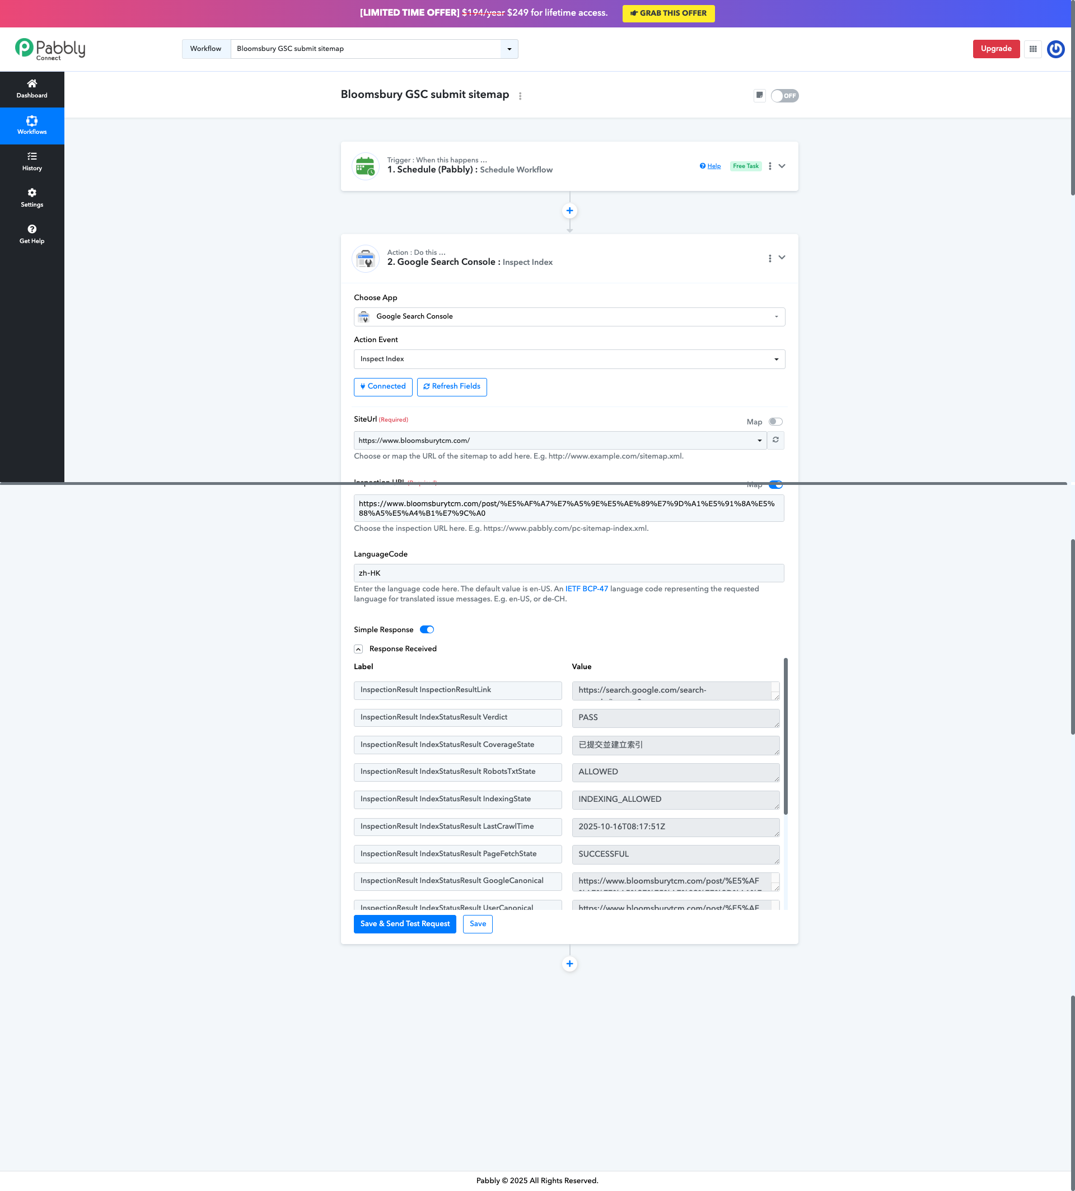1075x1191 pixels.
Task: Toggle the SiteUrl Map switch
Action: [775, 422]
